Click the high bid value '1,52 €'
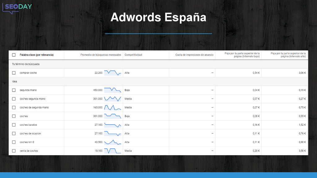The width and height of the screenshot is (317, 178). pyautogui.click(x=302, y=125)
